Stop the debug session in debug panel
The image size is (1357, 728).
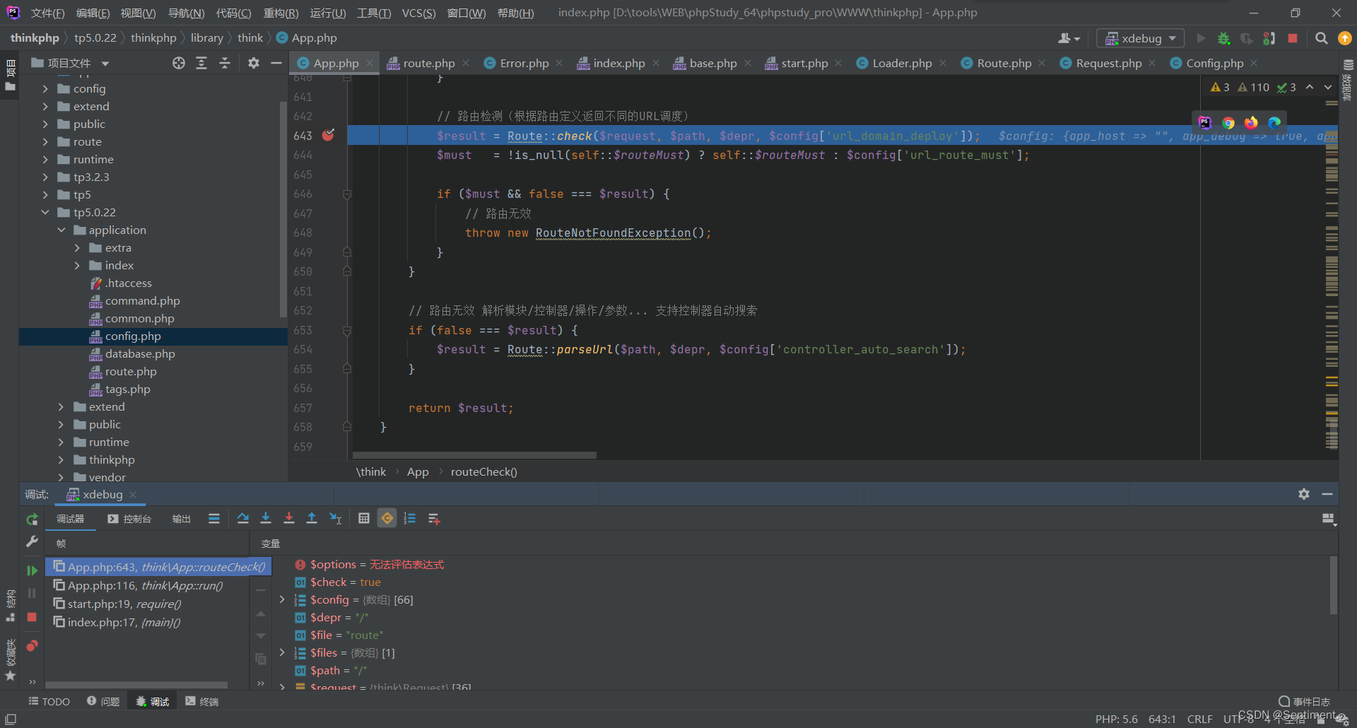(x=32, y=617)
